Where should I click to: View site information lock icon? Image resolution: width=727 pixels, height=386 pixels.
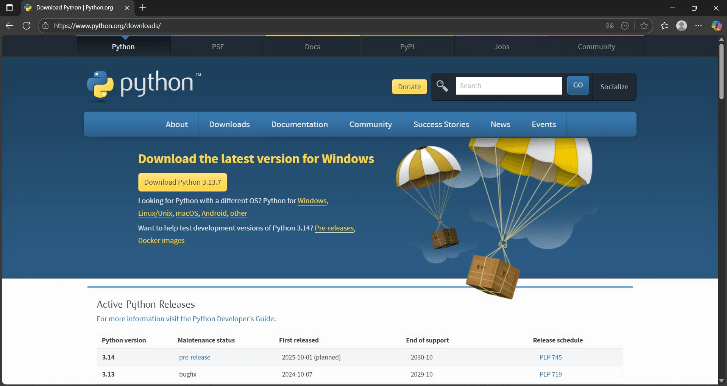tap(45, 26)
